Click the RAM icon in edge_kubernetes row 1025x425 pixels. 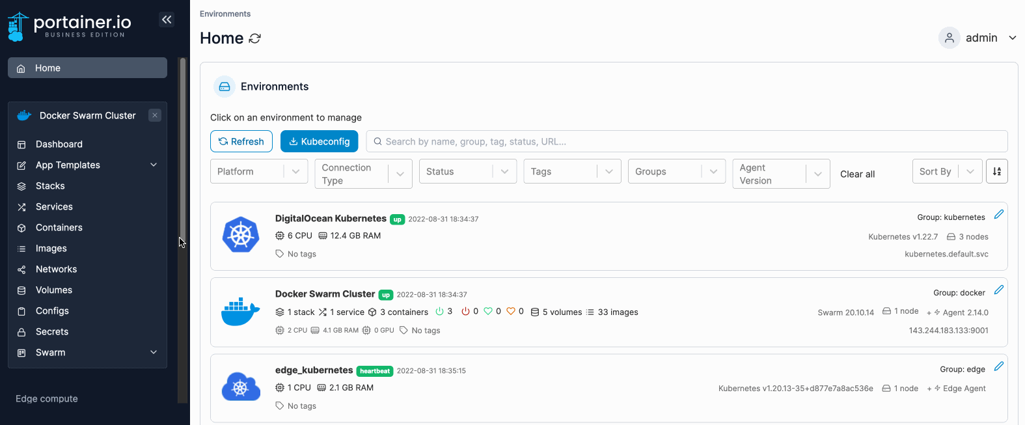tap(321, 388)
